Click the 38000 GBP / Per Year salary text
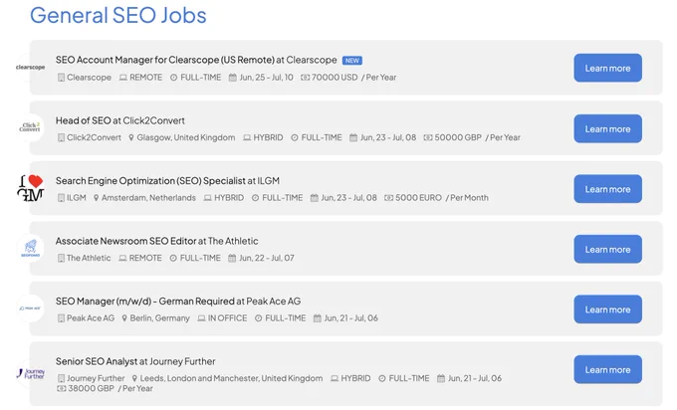 pos(111,388)
